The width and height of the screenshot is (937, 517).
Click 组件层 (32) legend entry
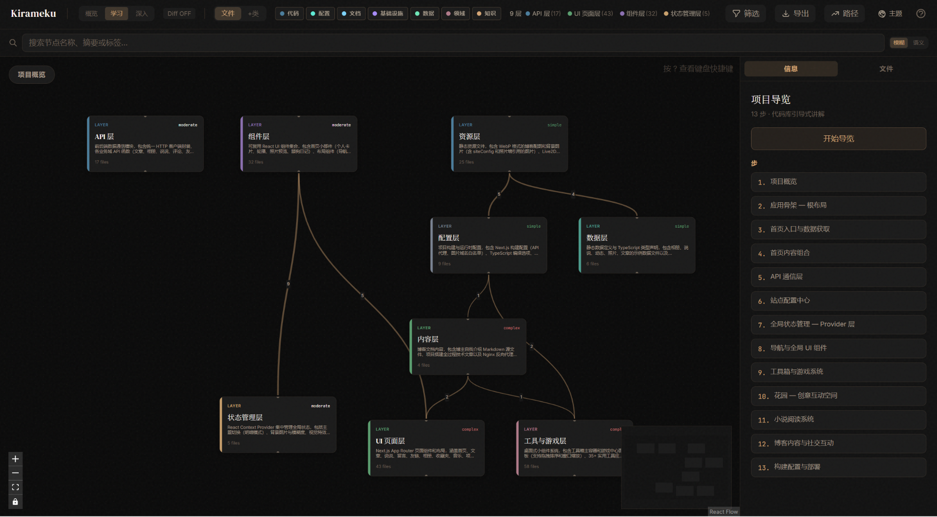point(639,14)
